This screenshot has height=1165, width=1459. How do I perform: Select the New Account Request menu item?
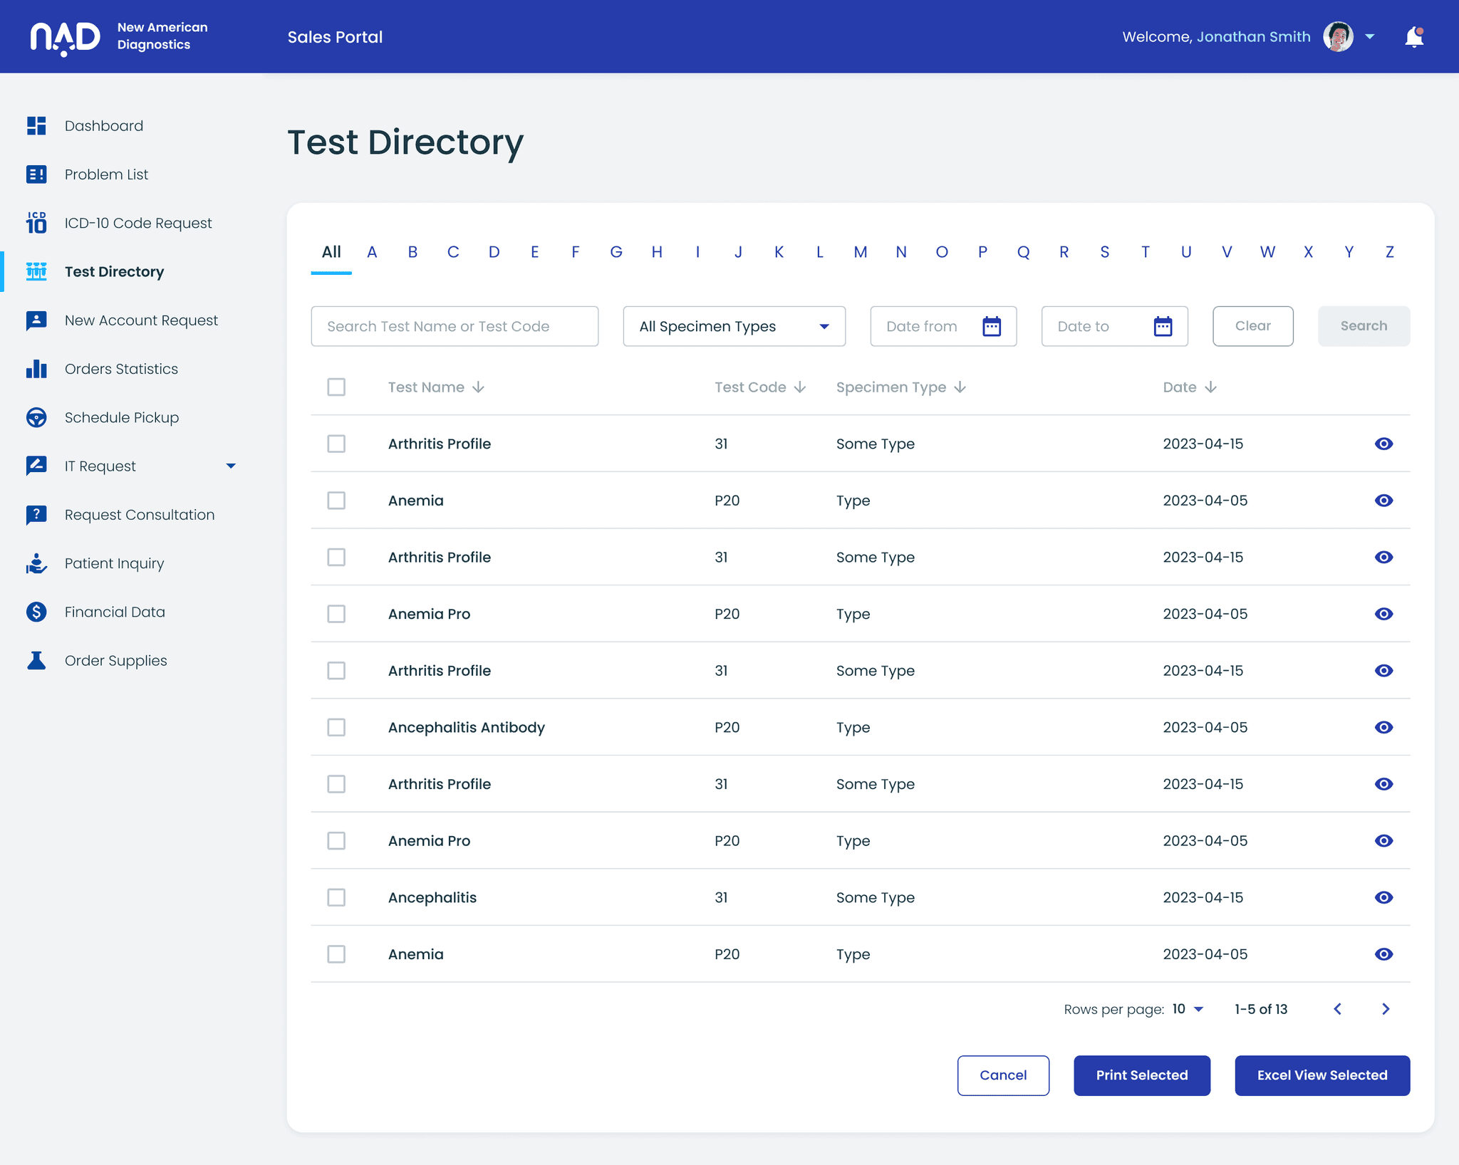click(142, 320)
